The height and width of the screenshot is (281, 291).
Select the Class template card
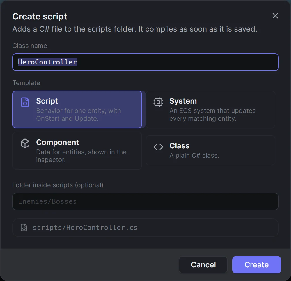pos(210,150)
